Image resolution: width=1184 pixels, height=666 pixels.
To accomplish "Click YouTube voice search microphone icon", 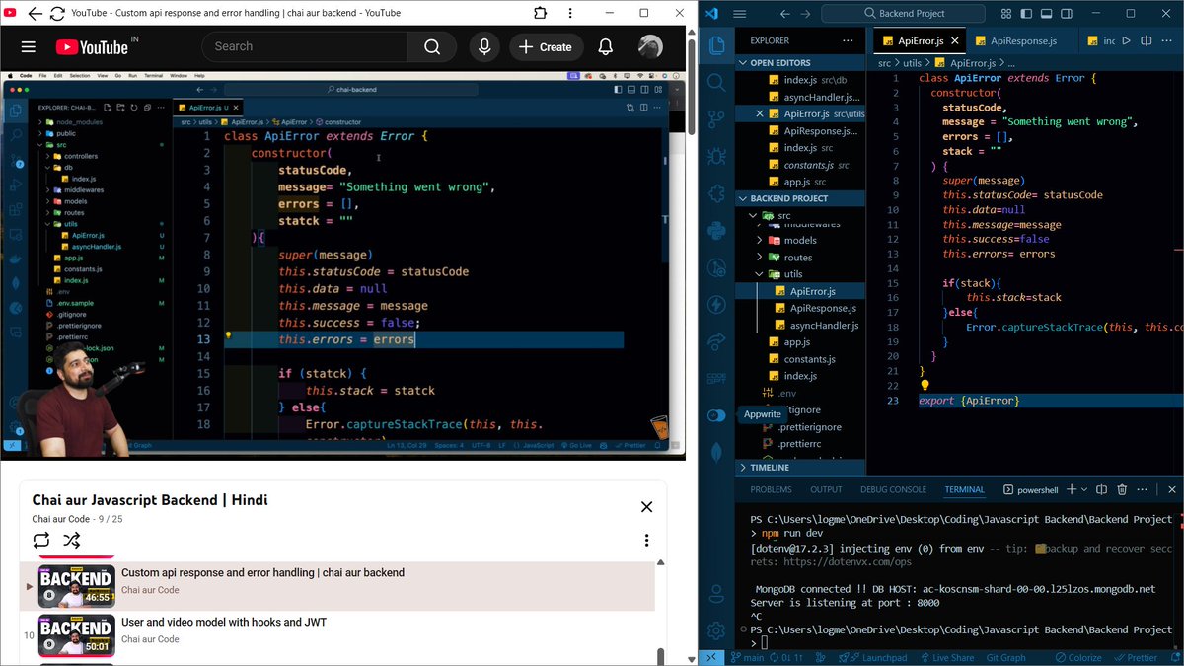I will pyautogui.click(x=483, y=46).
